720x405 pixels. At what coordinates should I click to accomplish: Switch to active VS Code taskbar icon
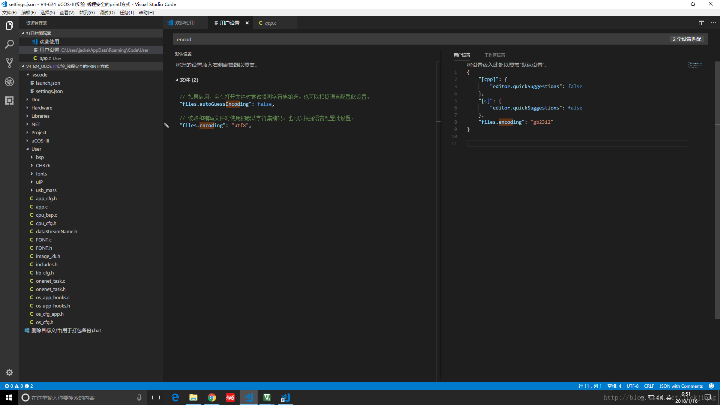point(249,397)
